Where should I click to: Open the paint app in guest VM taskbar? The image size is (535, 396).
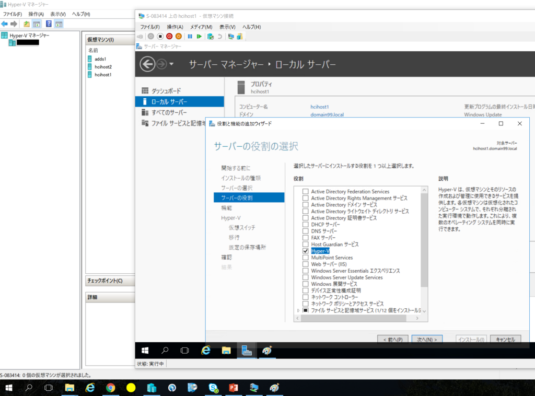click(x=267, y=351)
